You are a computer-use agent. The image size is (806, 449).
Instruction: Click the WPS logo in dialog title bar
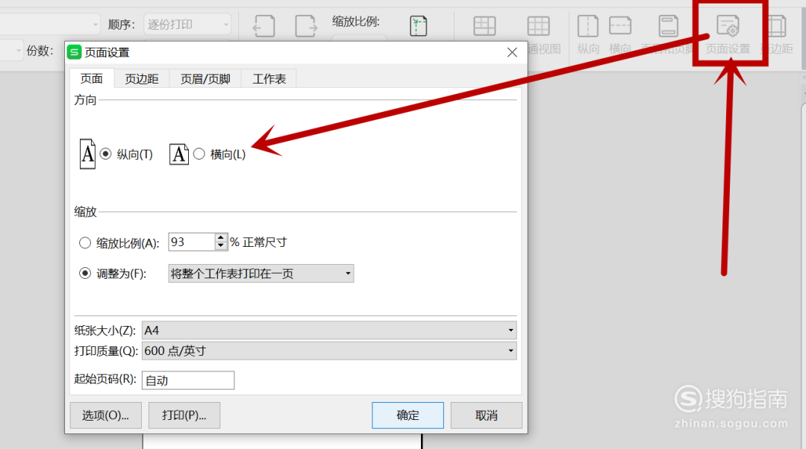[x=75, y=52]
